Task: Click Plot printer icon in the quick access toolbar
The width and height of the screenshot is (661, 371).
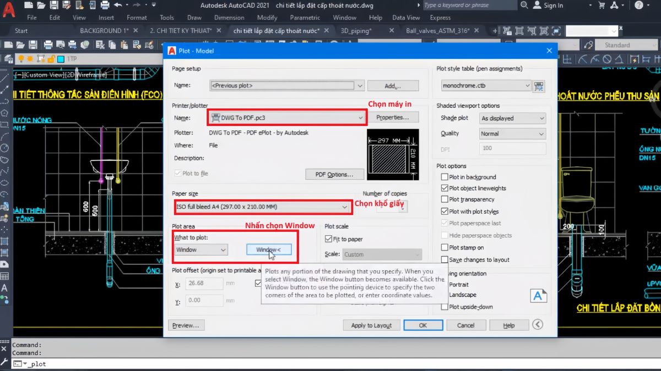Action: pos(106,5)
